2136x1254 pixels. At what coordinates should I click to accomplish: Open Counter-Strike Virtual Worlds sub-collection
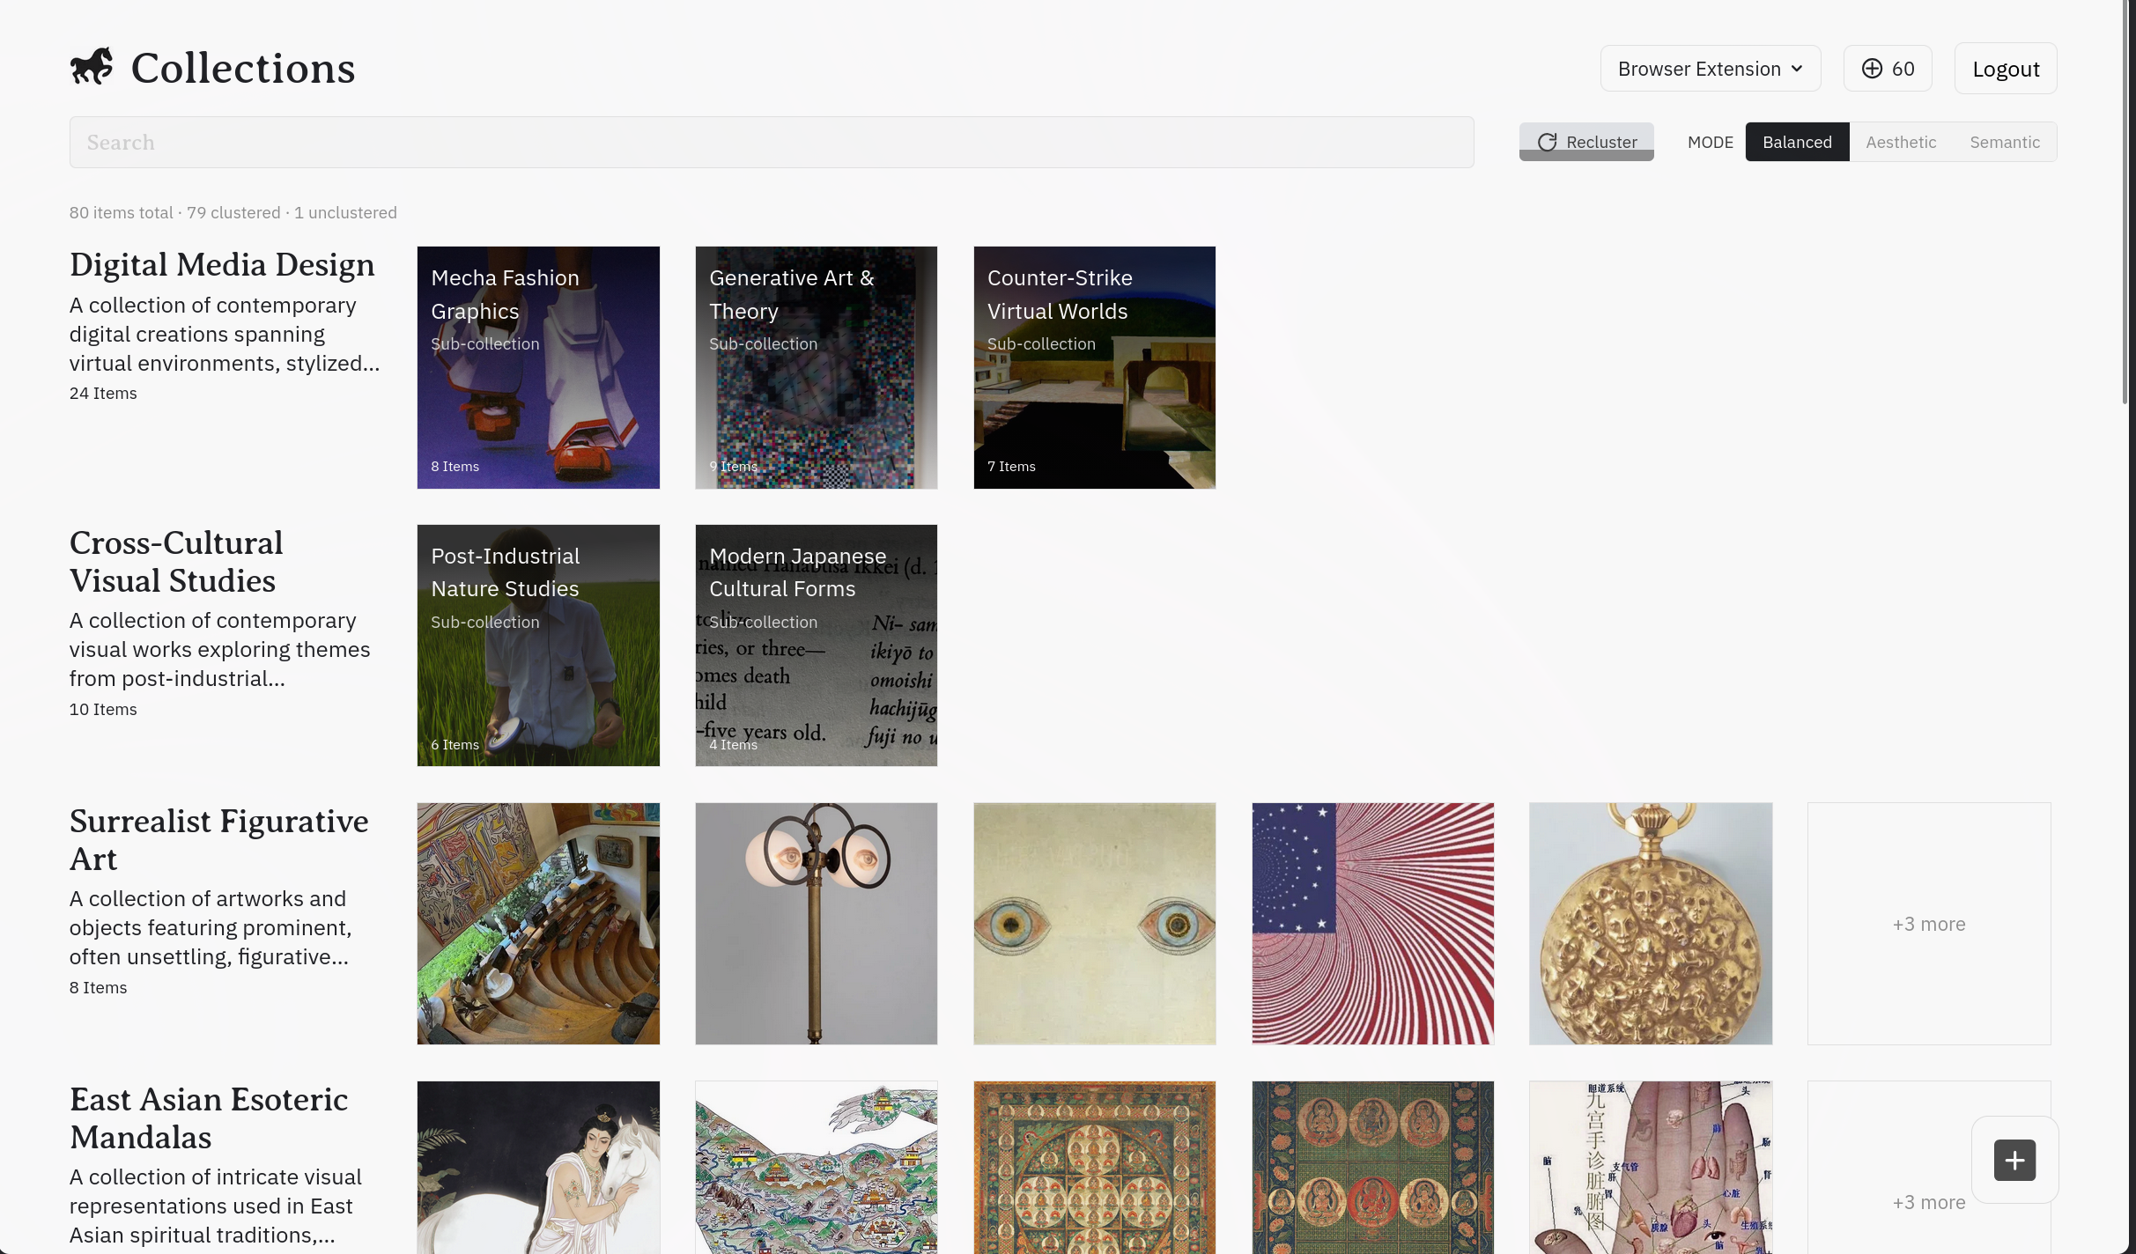click(x=1094, y=367)
